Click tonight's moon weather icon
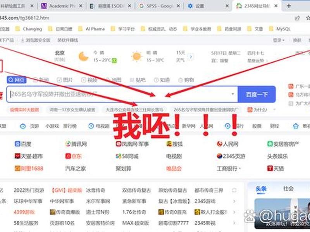The width and height of the screenshot is (310, 232). point(83,56)
